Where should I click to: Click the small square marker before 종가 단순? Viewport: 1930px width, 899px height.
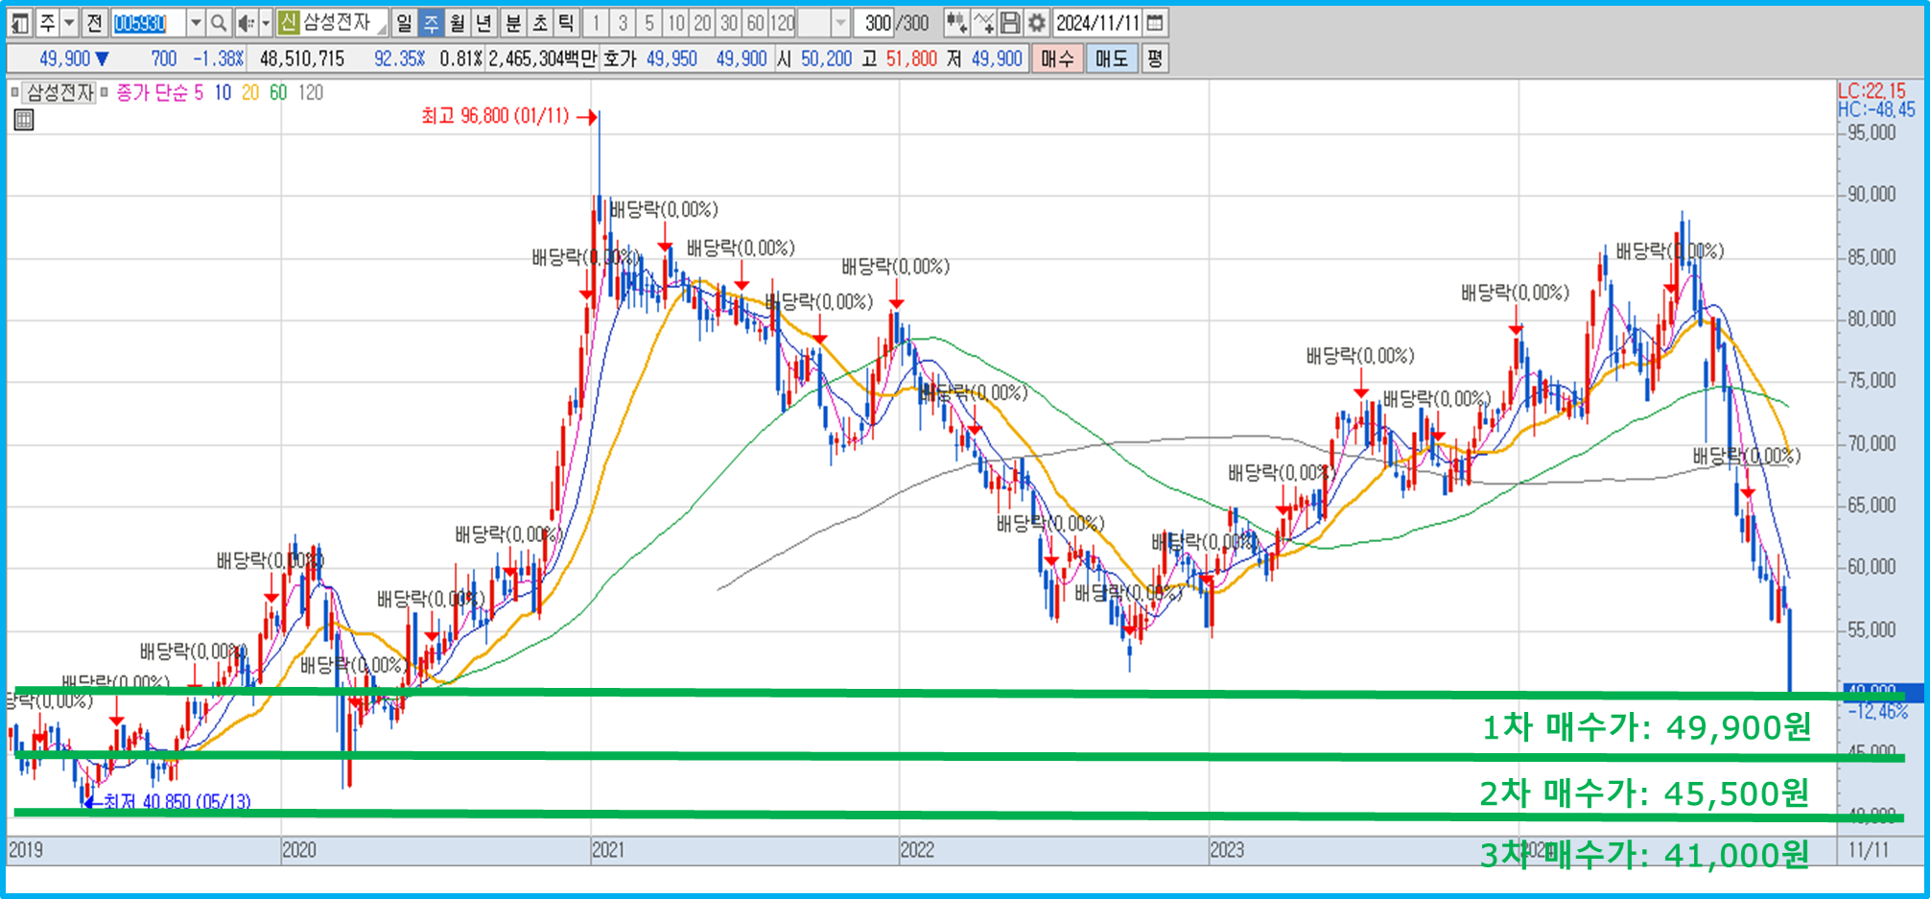point(105,92)
